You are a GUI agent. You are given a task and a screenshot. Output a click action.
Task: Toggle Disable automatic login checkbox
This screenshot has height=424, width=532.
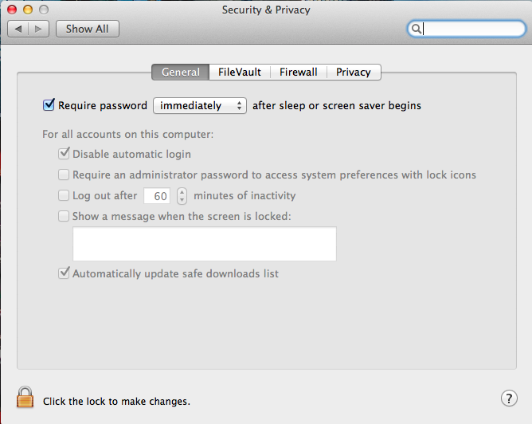(x=64, y=154)
